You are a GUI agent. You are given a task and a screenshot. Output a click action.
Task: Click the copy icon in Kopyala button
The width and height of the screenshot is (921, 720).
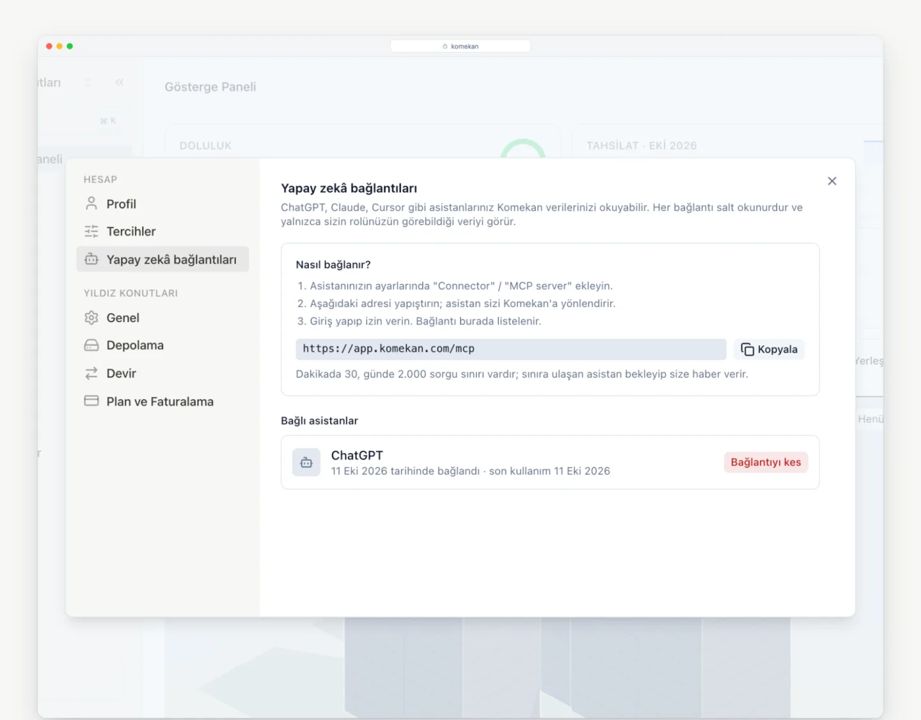point(747,349)
